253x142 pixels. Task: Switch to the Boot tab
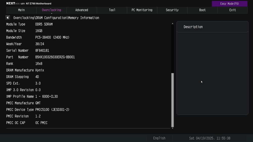coord(202,10)
